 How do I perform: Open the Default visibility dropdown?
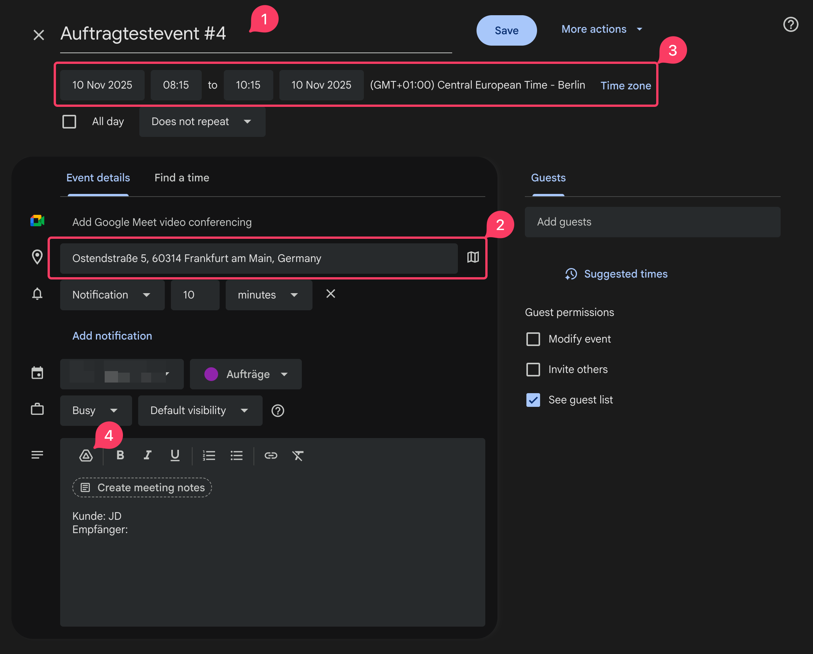pyautogui.click(x=200, y=411)
